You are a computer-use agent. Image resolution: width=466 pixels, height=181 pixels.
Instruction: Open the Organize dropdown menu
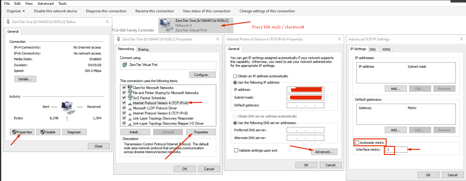click(16, 11)
